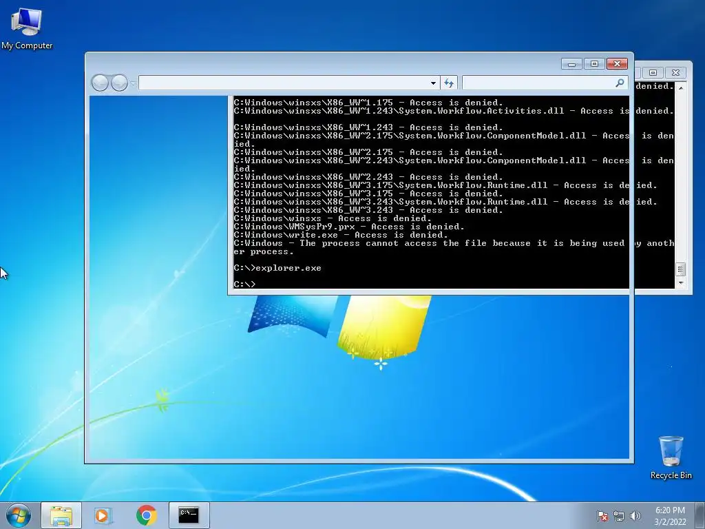705x529 pixels.
Task: Launch Google Chrome from taskbar
Action: [146, 515]
